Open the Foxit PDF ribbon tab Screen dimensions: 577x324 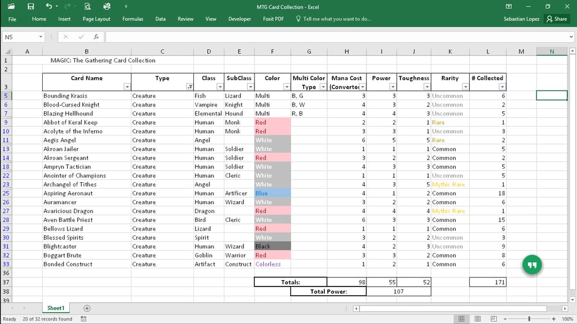click(273, 19)
